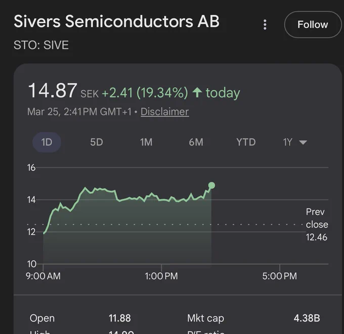Image resolution: width=344 pixels, height=334 pixels.
Task: Follow Sivers Semiconductors AB stock
Action: point(313,25)
